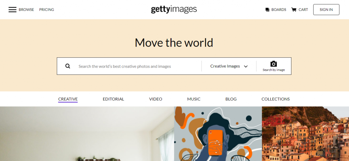This screenshot has width=349, height=161.
Task: Open the white room interior photo
Action: [x=87, y=134]
